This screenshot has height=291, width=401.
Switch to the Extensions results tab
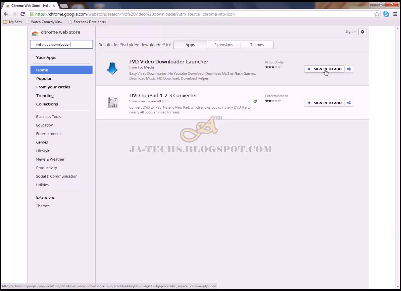[223, 45]
